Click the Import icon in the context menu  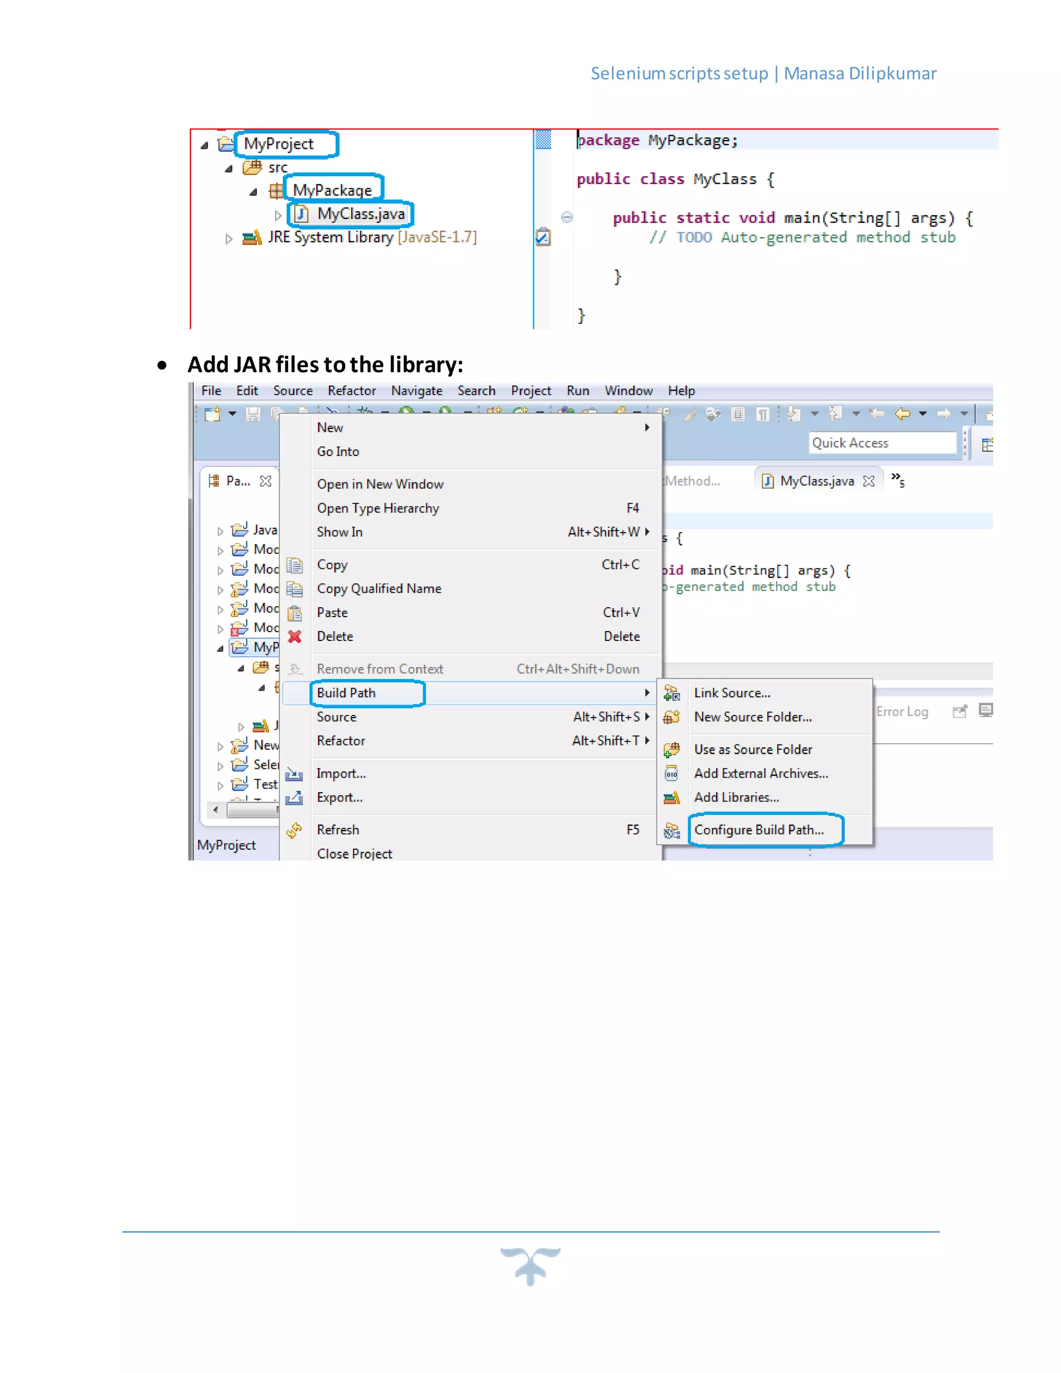[294, 774]
